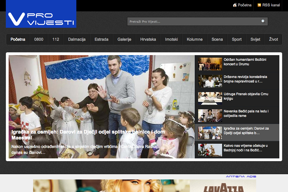The height and width of the screenshot is (192, 288).
Task: Open the Badnjoj noći weather article
Action: (x=245, y=148)
